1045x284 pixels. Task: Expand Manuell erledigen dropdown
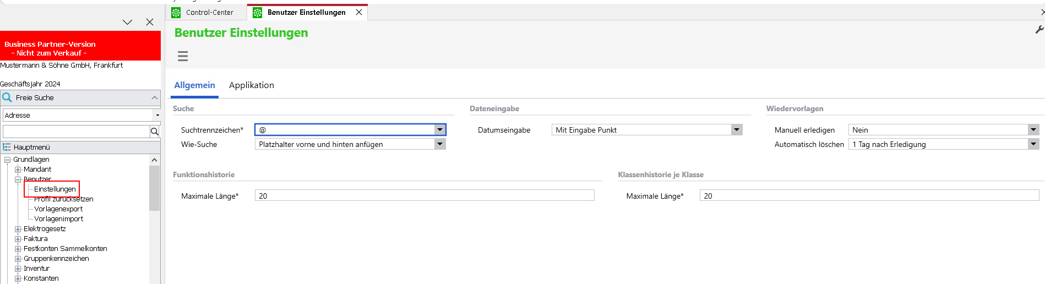[x=1033, y=130]
